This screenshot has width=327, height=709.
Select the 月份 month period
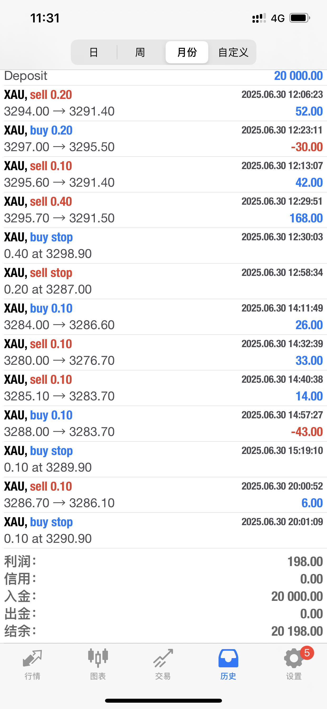[187, 52]
